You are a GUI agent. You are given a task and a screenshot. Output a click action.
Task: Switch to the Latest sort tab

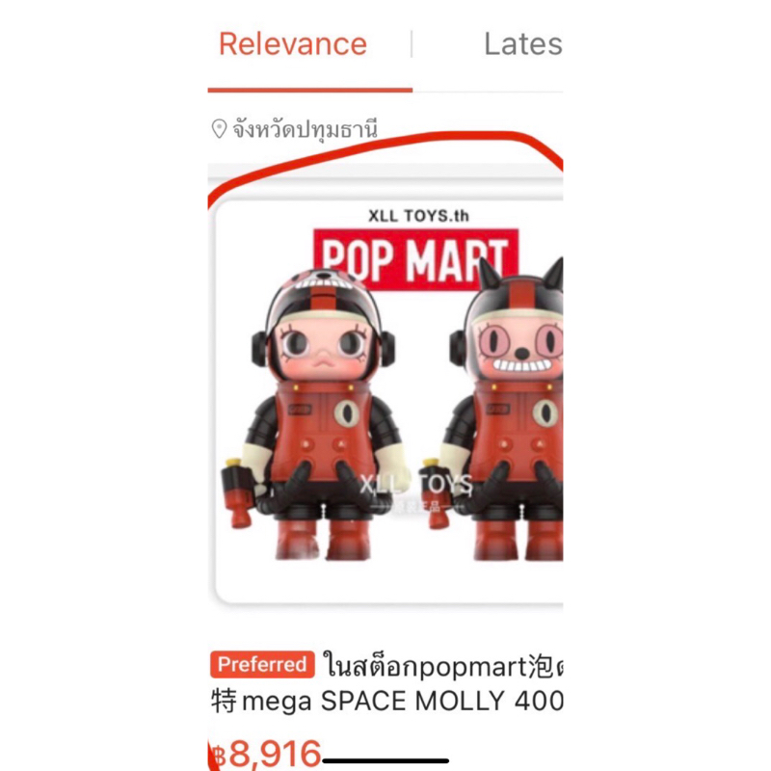pos(523,44)
